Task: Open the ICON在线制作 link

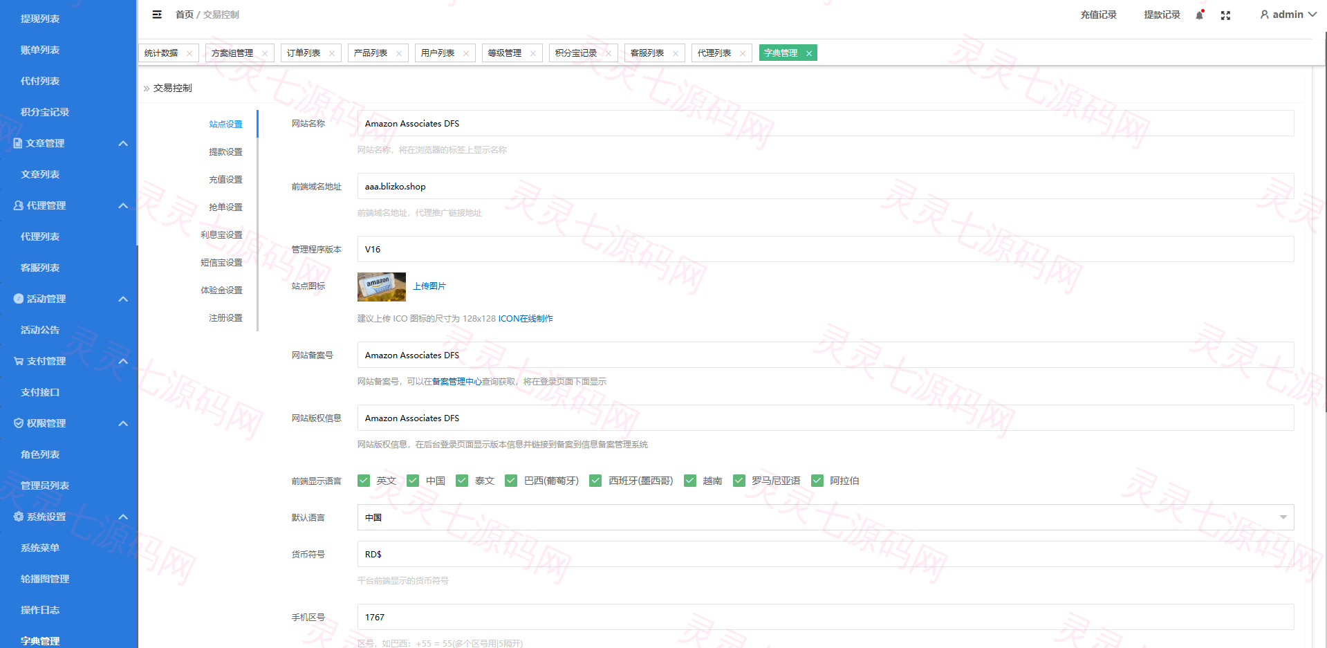Action: (526, 319)
